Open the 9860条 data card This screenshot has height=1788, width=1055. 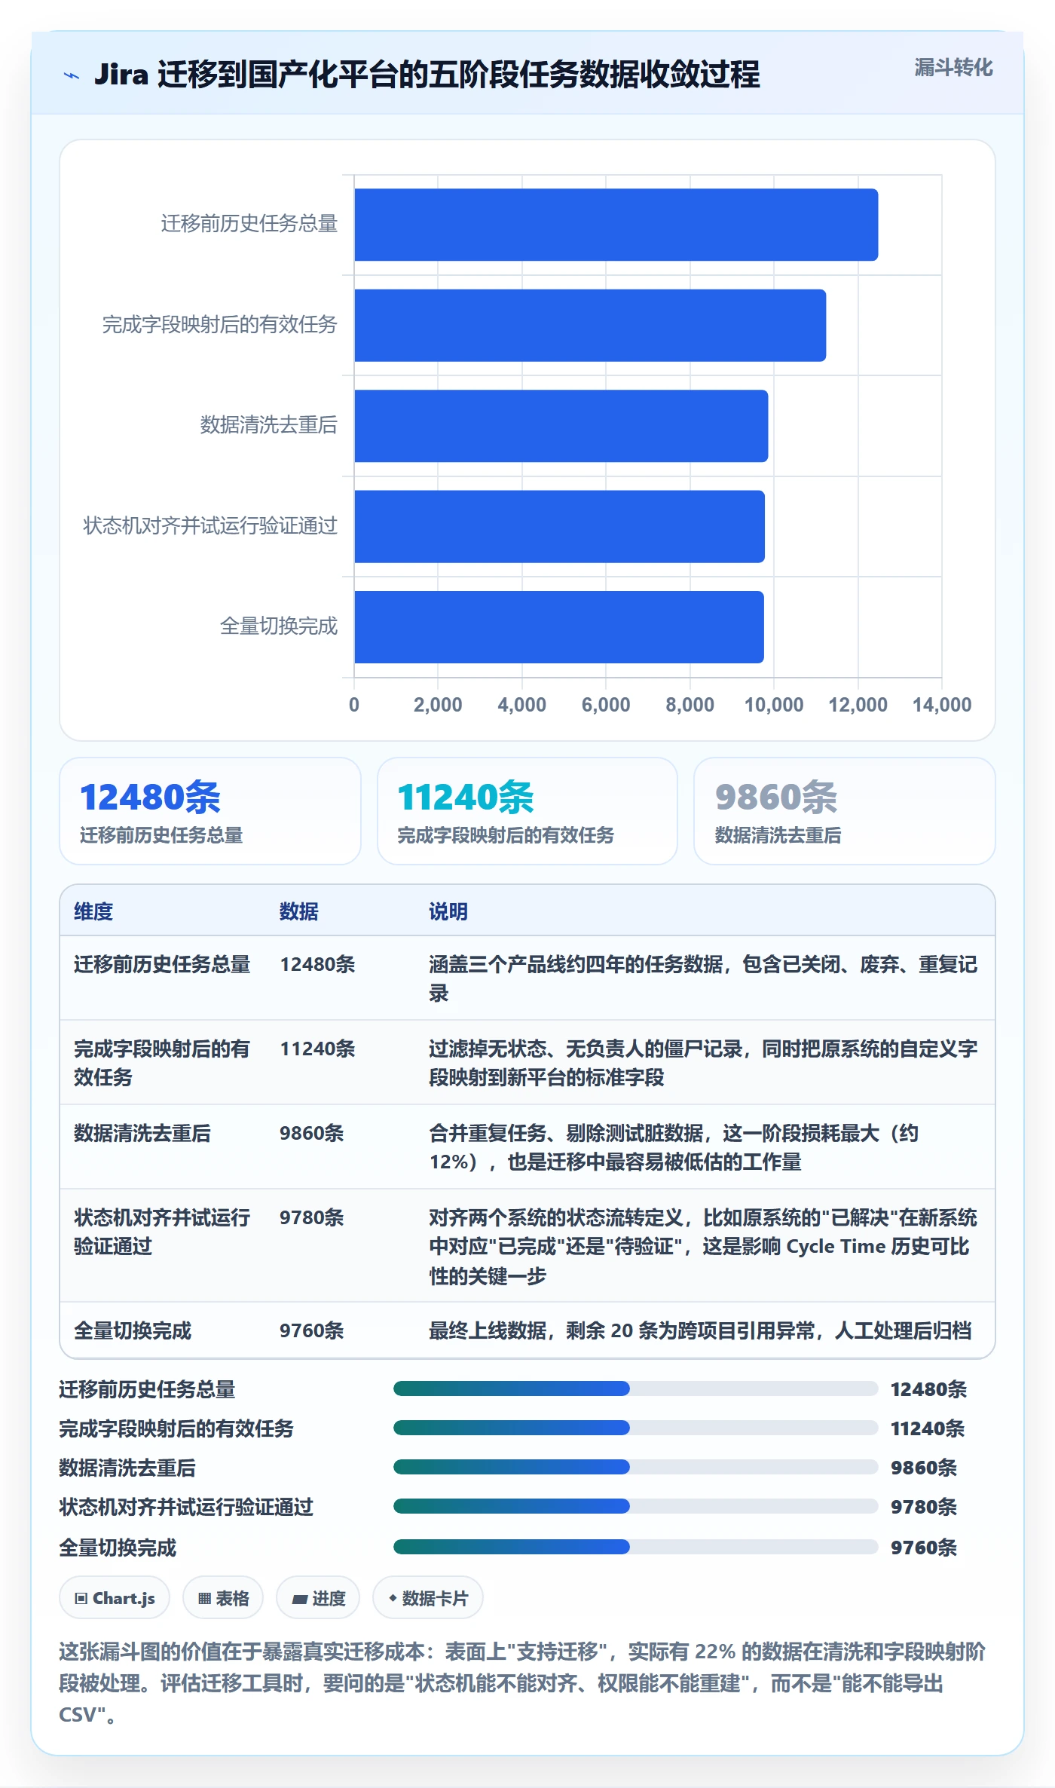pyautogui.click(x=845, y=811)
